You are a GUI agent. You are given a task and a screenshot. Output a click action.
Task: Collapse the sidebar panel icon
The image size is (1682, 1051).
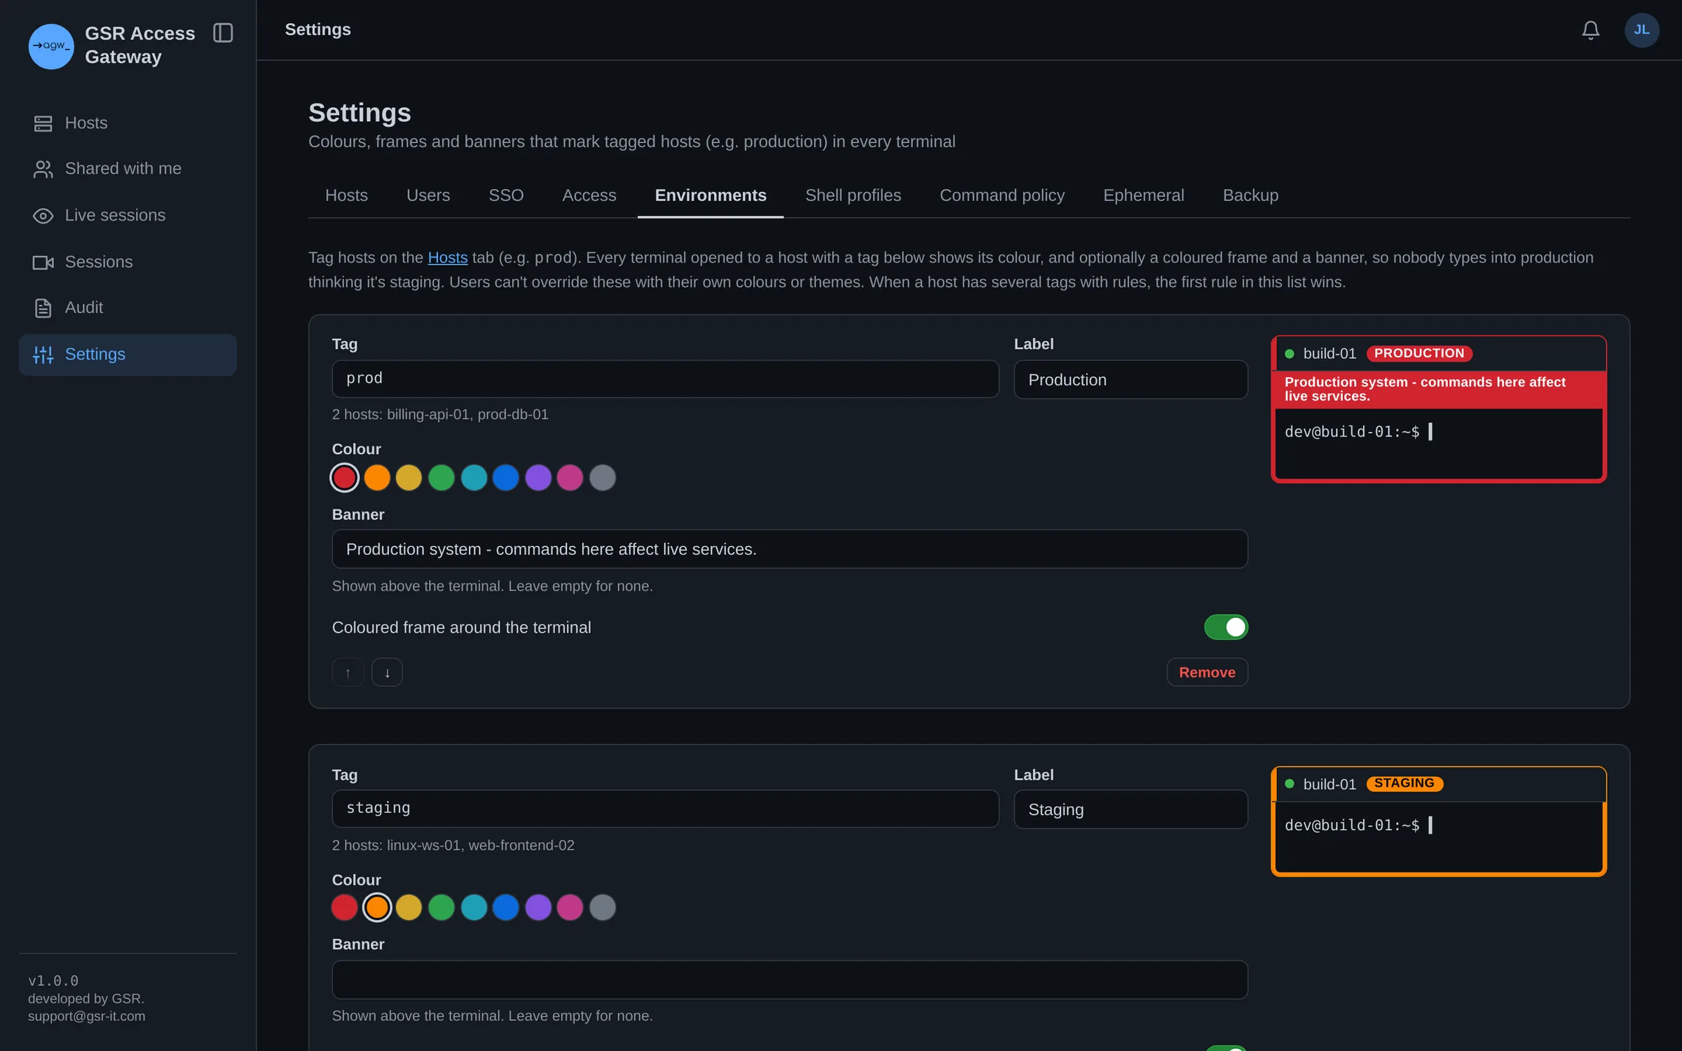click(x=223, y=33)
